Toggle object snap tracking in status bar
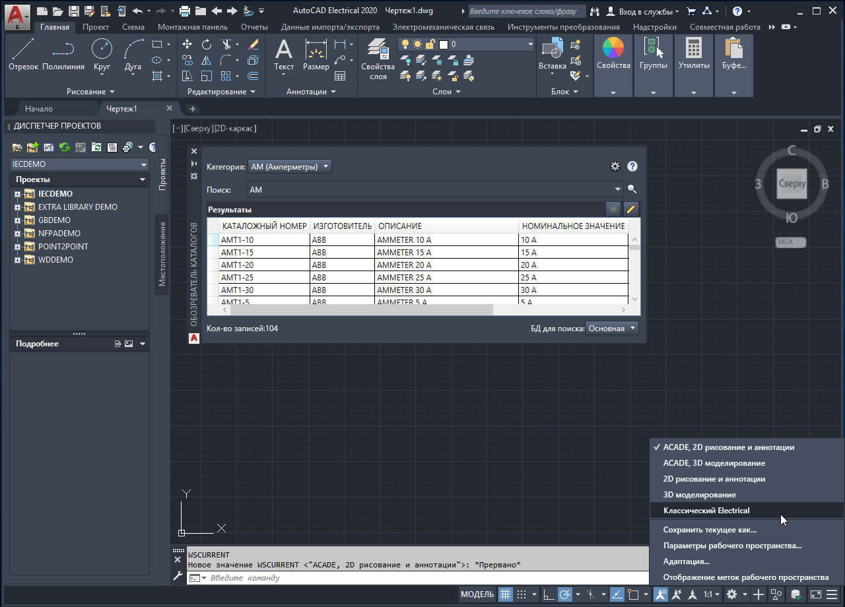 [x=617, y=594]
